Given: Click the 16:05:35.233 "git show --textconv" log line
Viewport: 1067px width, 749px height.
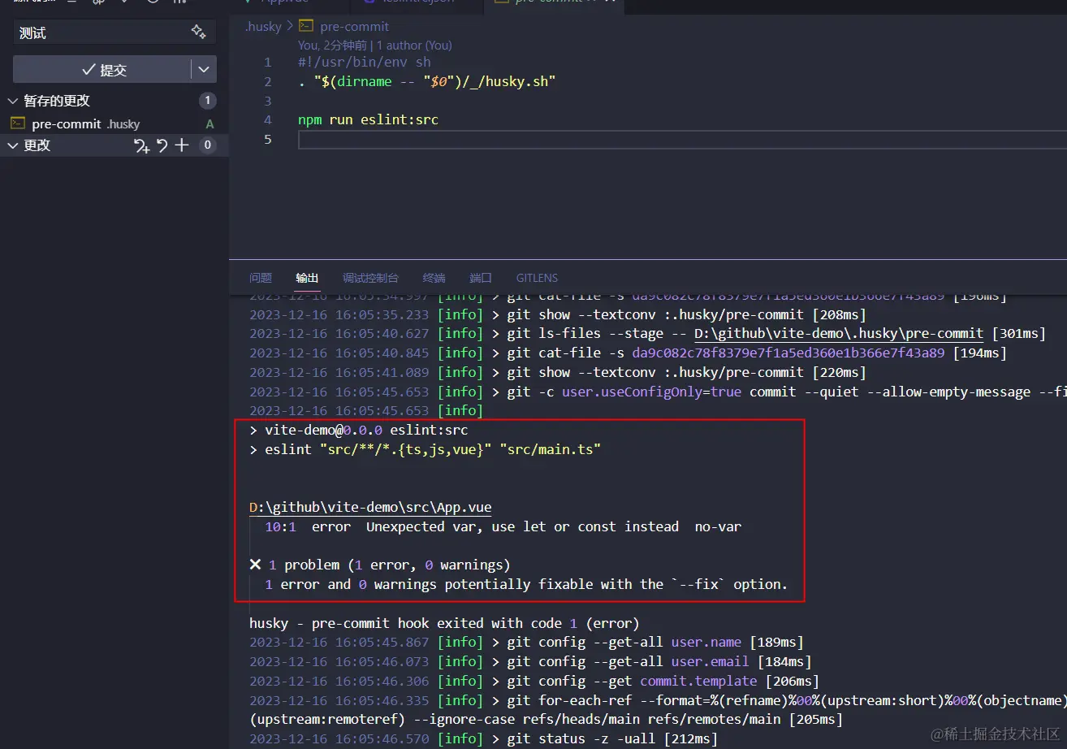Looking at the screenshot, I should tap(558, 314).
